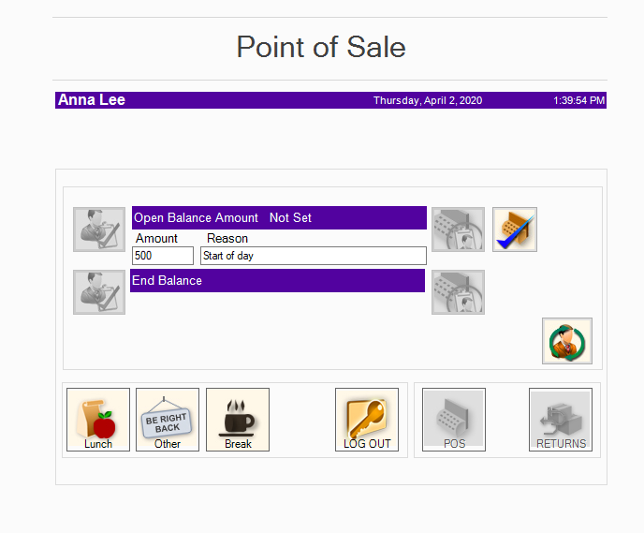Screen dimensions: 644x533
Task: Click the Anna Lee user name
Action: coord(92,100)
